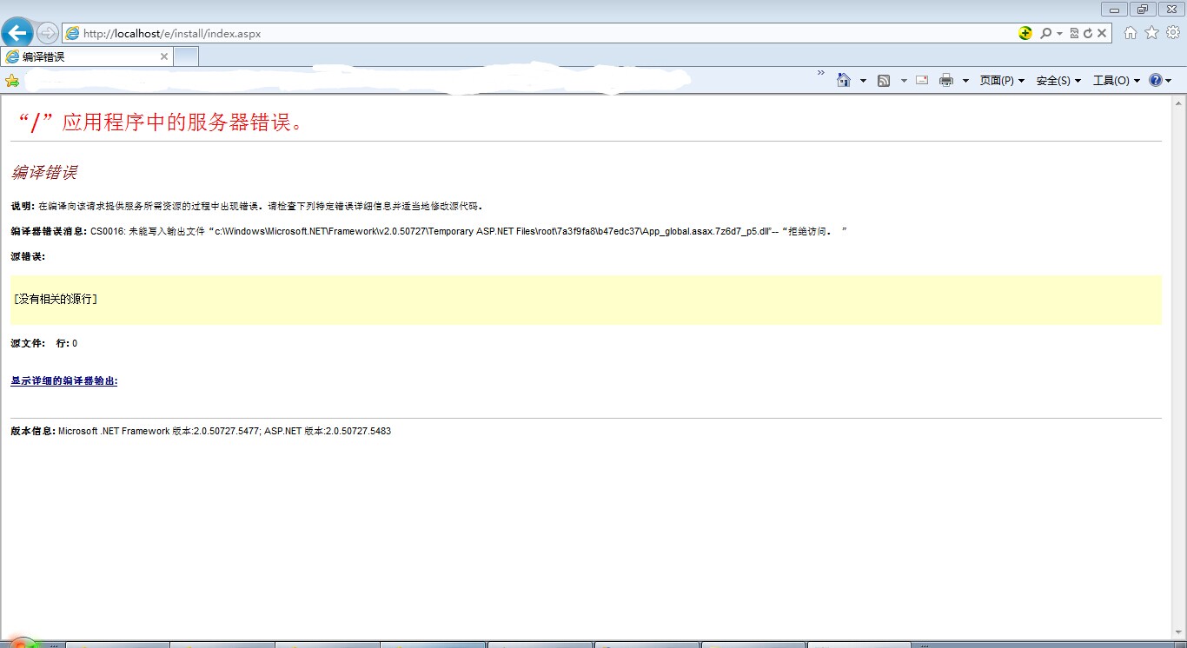Open the Tools gear icon
The width and height of the screenshot is (1187, 648).
click(x=1172, y=33)
